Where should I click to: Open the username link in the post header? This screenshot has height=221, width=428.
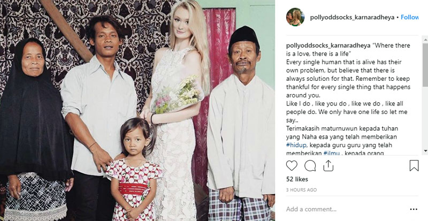pyautogui.click(x=352, y=17)
